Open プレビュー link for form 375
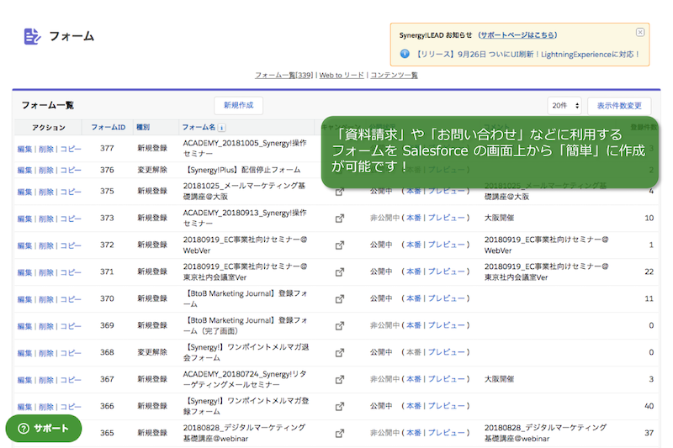Viewport: 673px width, 448px height. click(447, 191)
